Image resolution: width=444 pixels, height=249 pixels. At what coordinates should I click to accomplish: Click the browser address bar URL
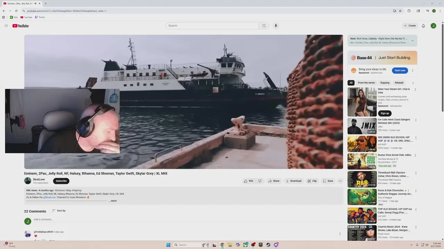point(67,11)
